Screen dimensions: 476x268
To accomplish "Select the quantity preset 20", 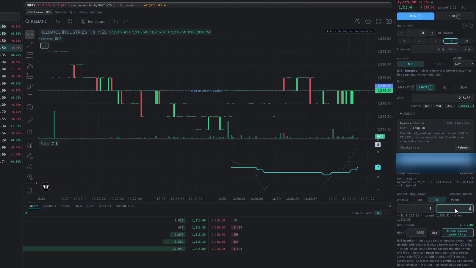I will [x=466, y=41].
